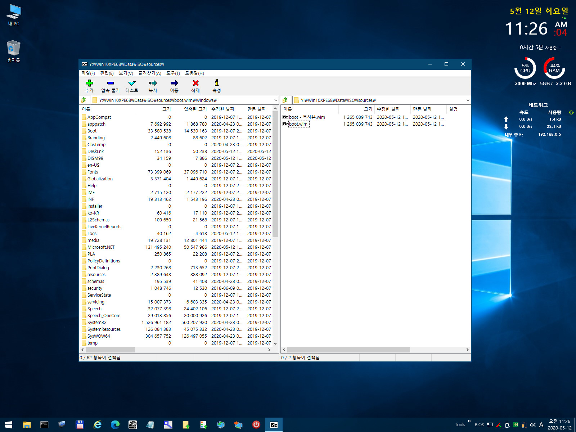This screenshot has width=576, height=432.
Task: Sort left panel by 수정한 날짜 column
Action: tap(227, 109)
